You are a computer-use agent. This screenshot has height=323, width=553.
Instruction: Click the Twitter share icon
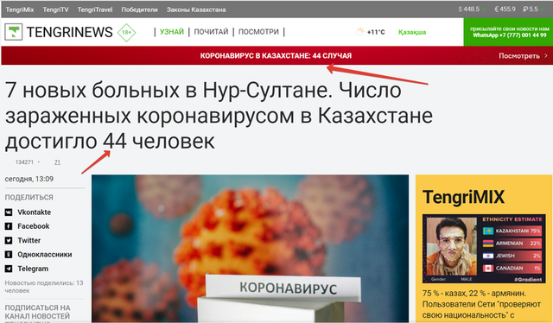(9, 240)
